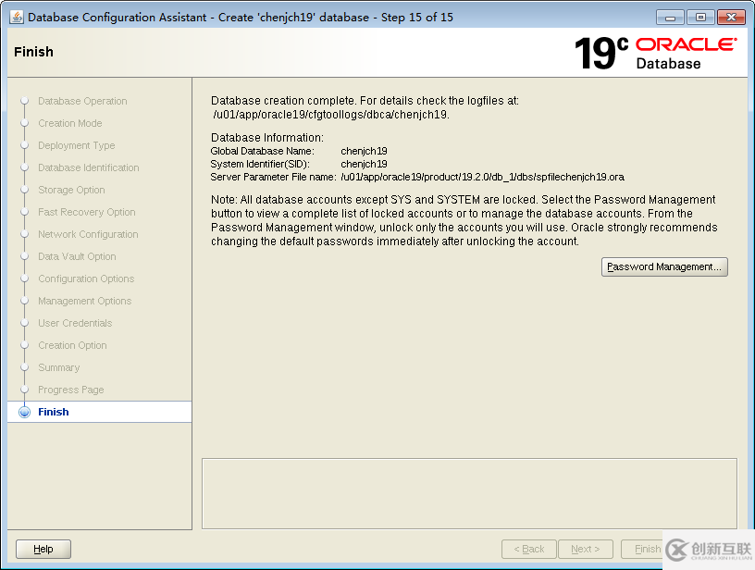Minimize the Database Configuration Assistant window
Screen dimensions: 755x570
(670, 18)
